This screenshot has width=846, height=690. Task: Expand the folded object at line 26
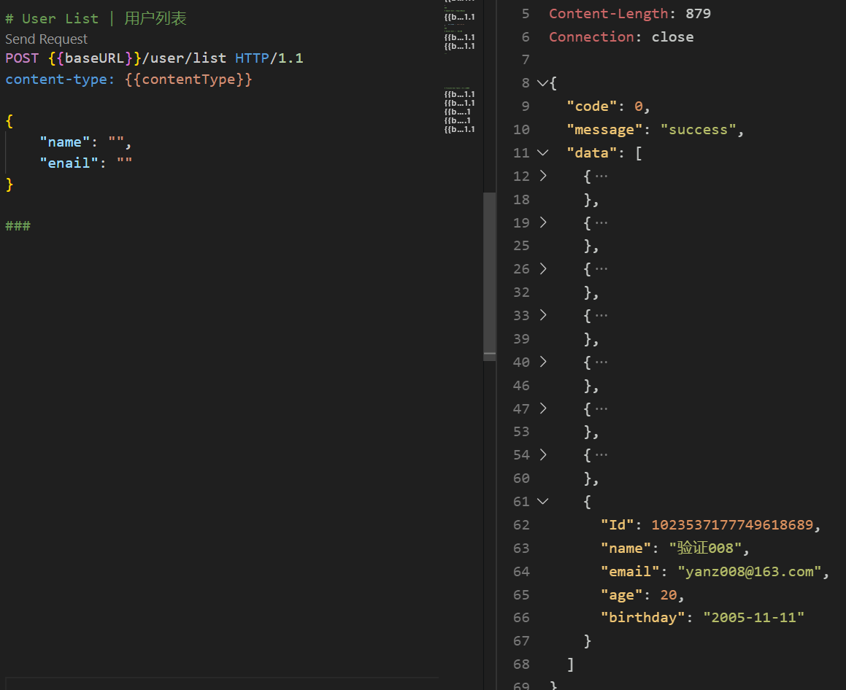tap(542, 269)
